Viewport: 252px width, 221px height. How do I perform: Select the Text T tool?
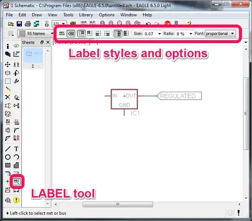16,149
